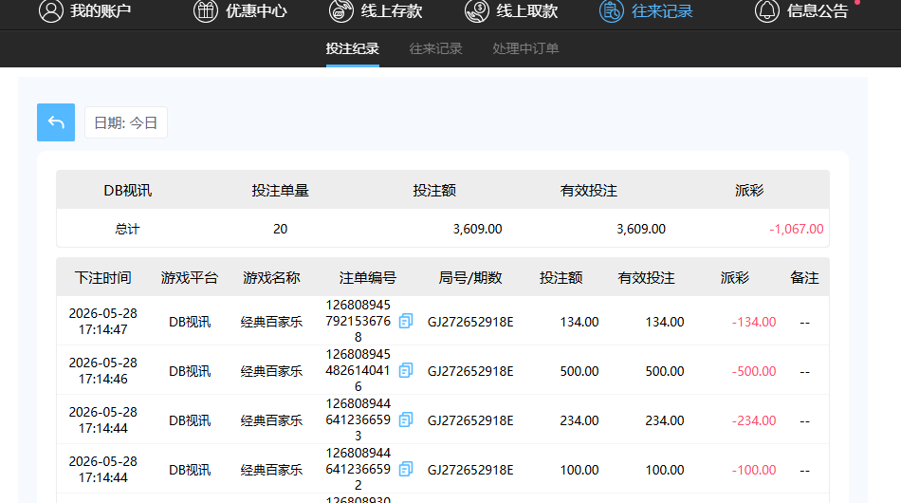Open 线上取款 menu label
The width and height of the screenshot is (901, 503).
(x=527, y=11)
